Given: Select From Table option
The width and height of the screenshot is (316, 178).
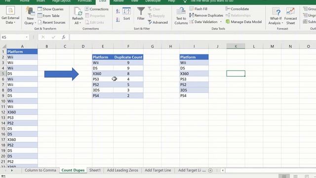Looking at the screenshot, I should [x=48, y=16].
